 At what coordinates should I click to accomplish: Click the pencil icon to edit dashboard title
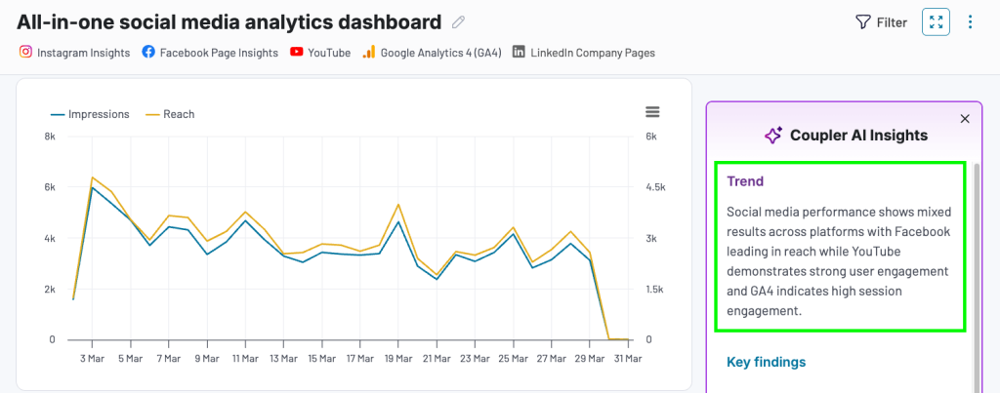click(459, 21)
